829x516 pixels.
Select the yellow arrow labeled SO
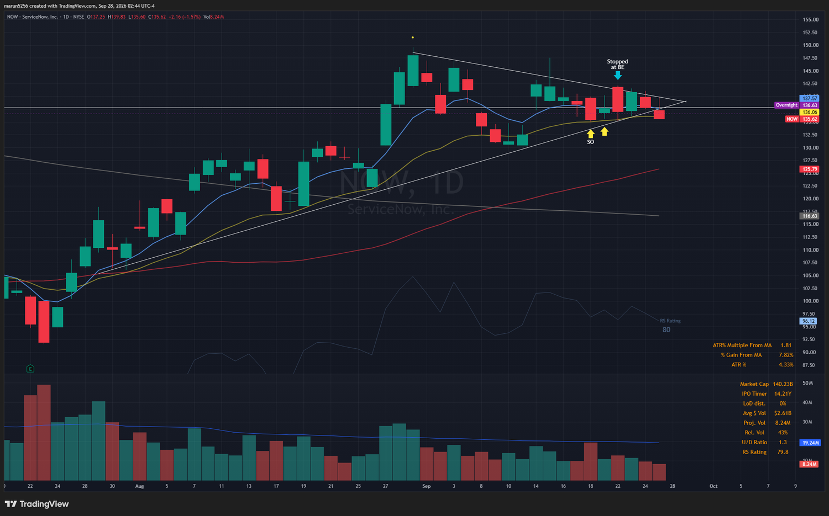pos(591,134)
